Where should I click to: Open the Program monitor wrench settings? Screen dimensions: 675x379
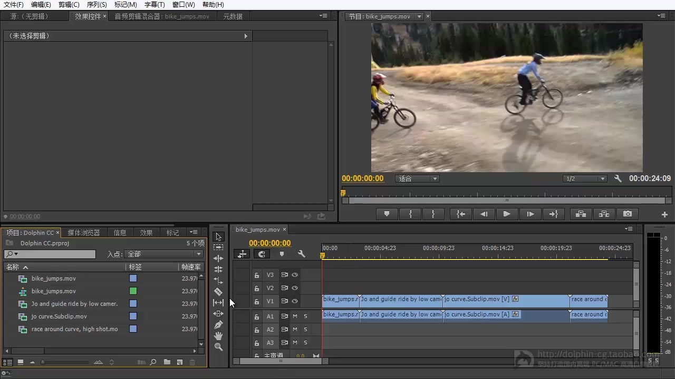[618, 179]
